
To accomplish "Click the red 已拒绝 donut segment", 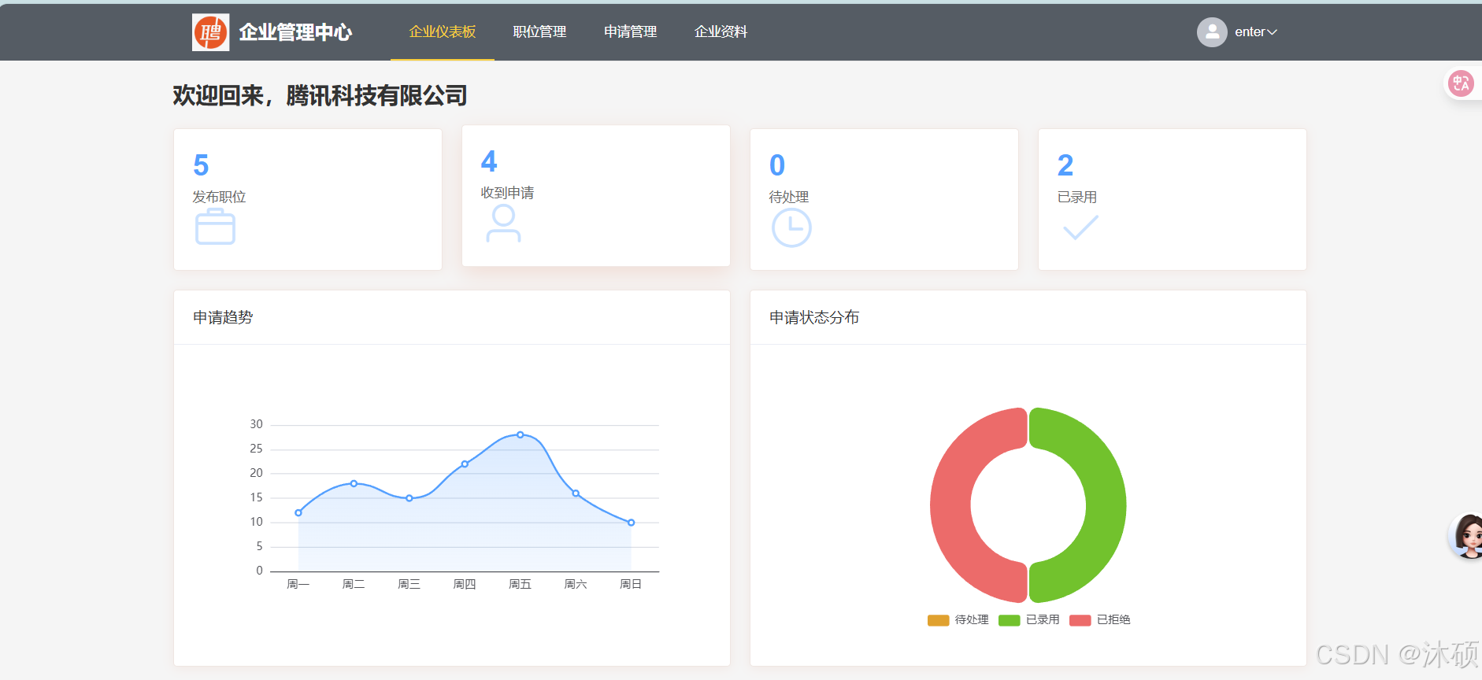I will pos(950,504).
